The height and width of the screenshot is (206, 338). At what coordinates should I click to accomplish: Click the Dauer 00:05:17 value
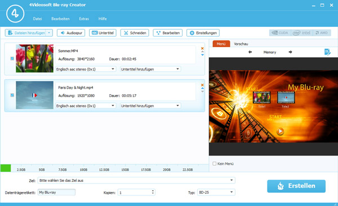pyautogui.click(x=129, y=95)
